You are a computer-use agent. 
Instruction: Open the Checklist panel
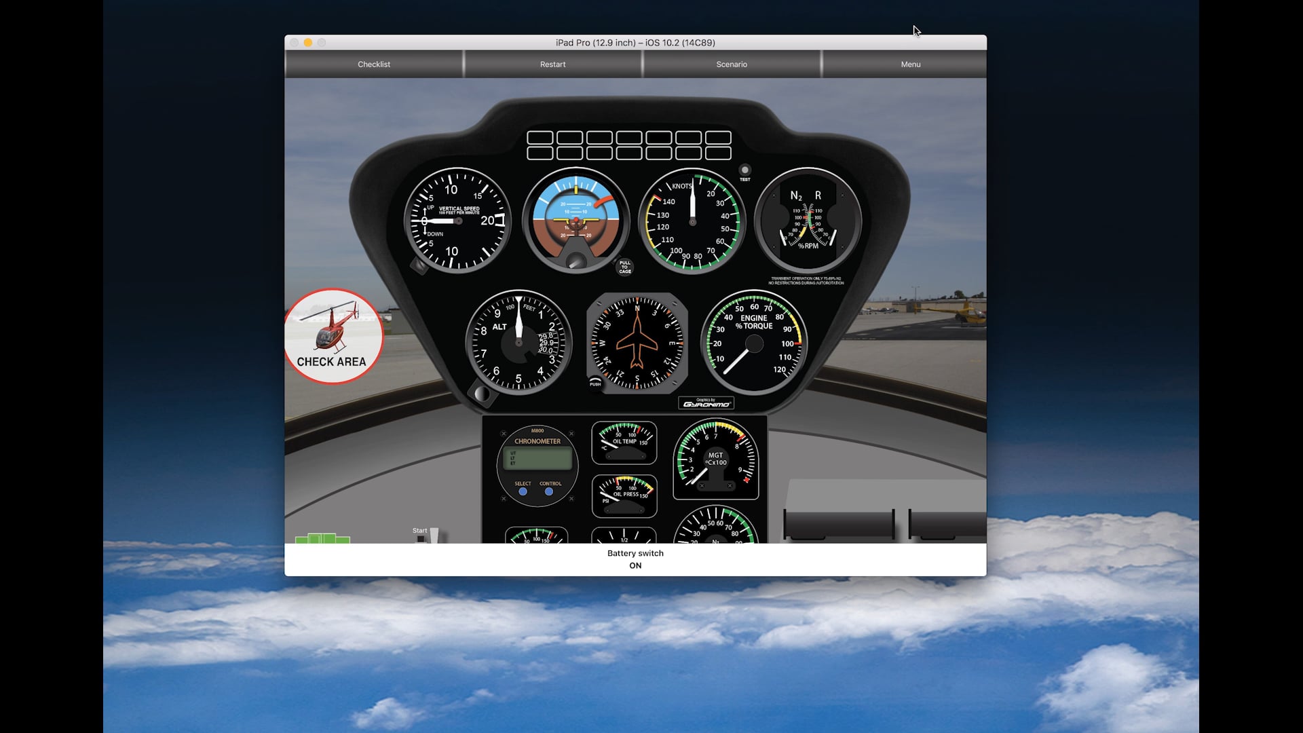click(374, 64)
